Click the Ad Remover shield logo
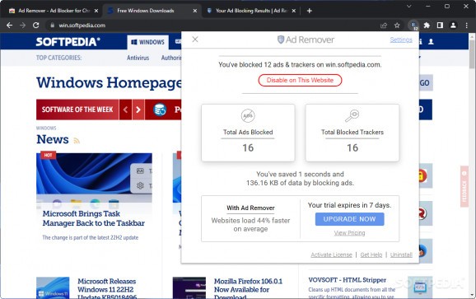The height and width of the screenshot is (299, 476). point(281,40)
